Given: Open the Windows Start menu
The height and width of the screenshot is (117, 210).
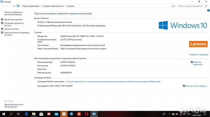Looking at the screenshot, I should point(3,114).
